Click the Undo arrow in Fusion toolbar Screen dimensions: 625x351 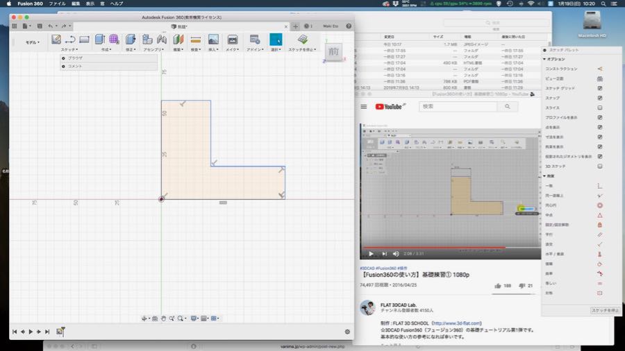[51, 26]
